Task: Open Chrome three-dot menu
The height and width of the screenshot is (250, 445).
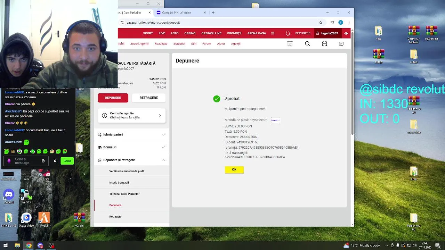Action: click(x=349, y=22)
